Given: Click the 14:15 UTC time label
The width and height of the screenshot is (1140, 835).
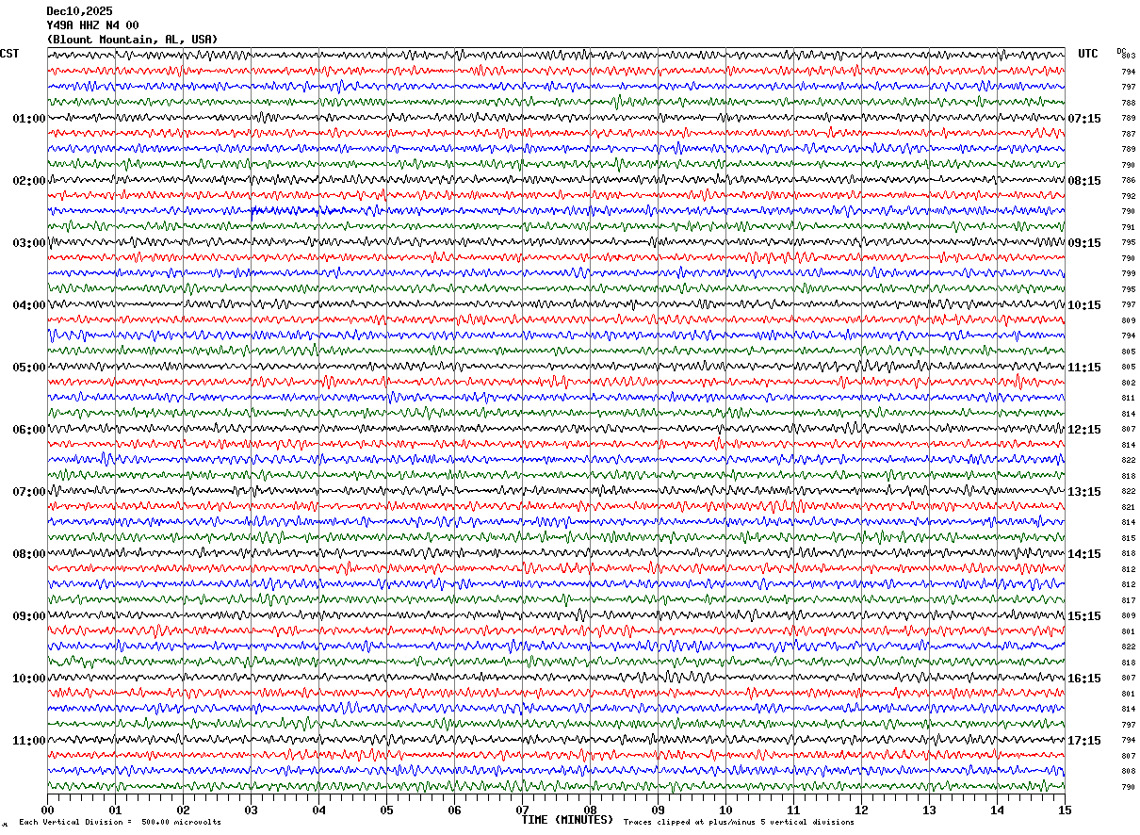Looking at the screenshot, I should click(x=1084, y=554).
